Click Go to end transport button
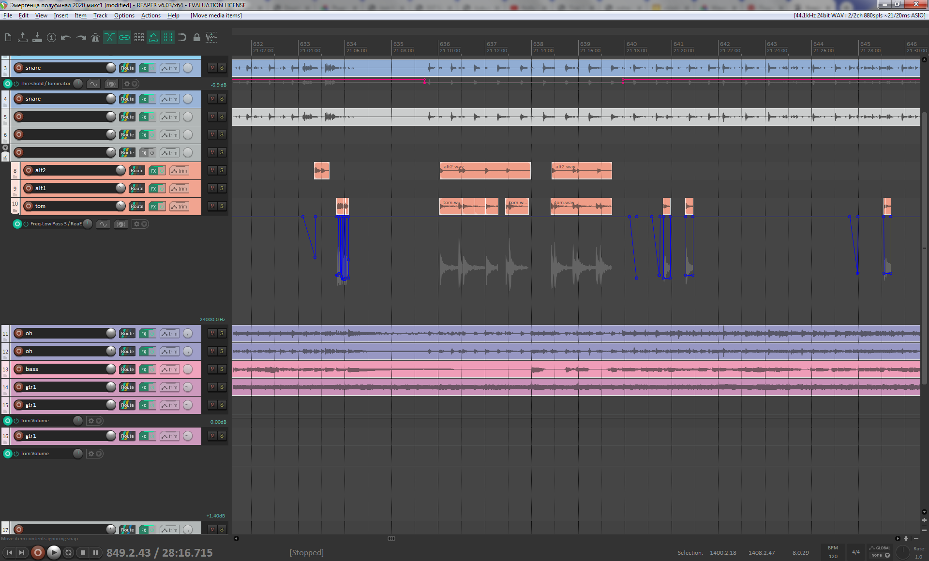929x561 pixels. (22, 552)
